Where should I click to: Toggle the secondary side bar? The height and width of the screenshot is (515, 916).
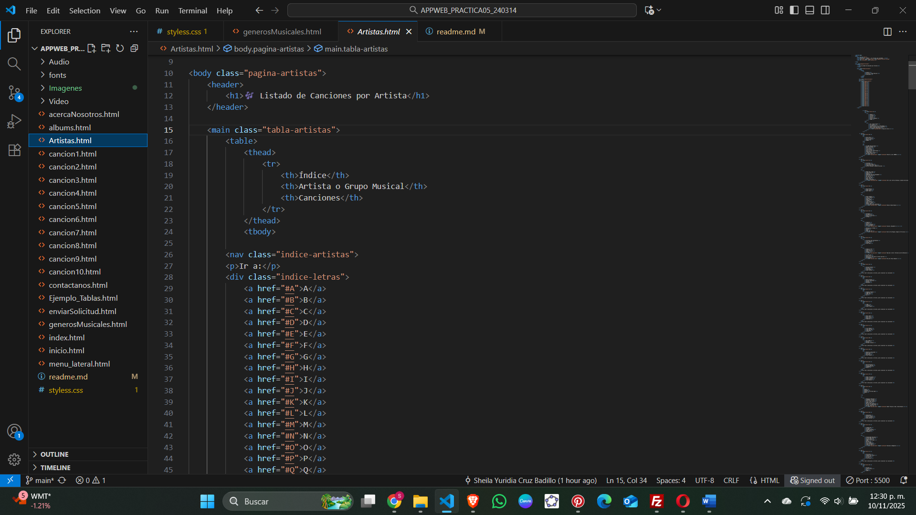pos(825,10)
